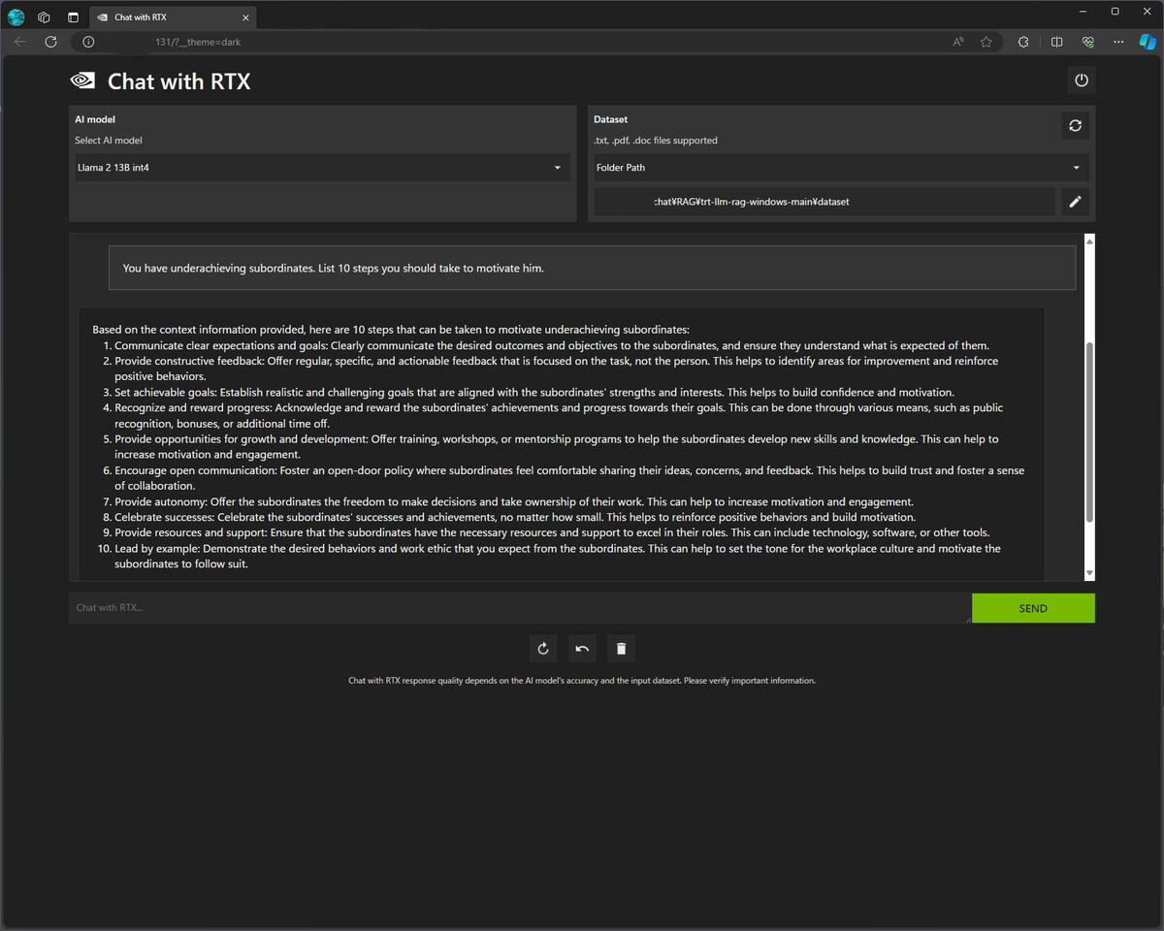Undo last message with the undo icon
This screenshot has width=1164, height=931.
point(582,649)
